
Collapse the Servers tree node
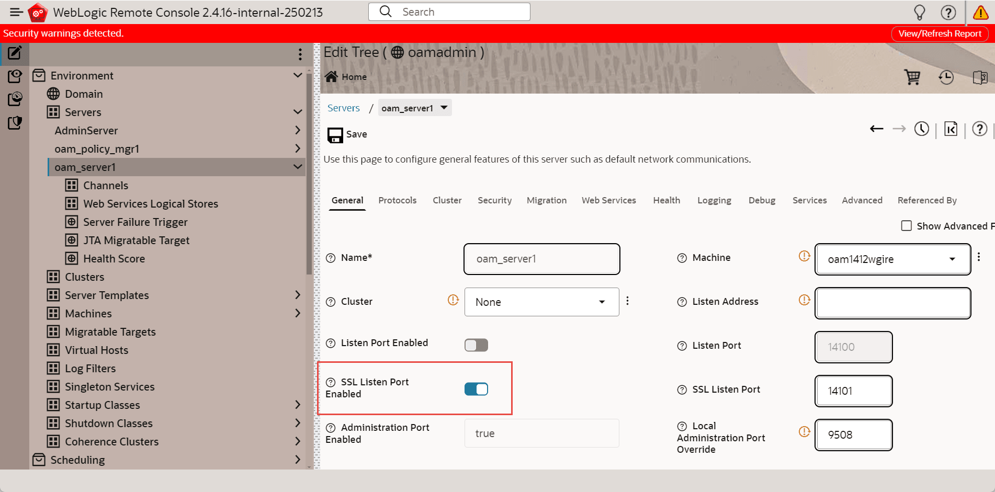pyautogui.click(x=298, y=112)
